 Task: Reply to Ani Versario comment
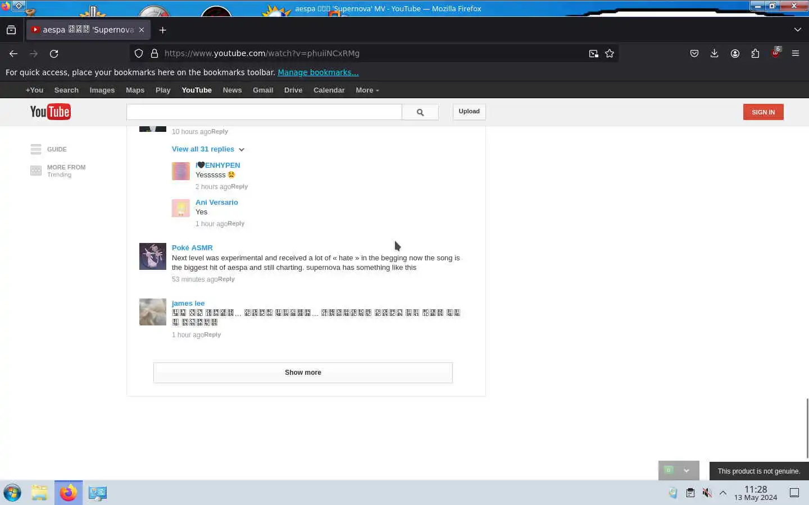236,223
